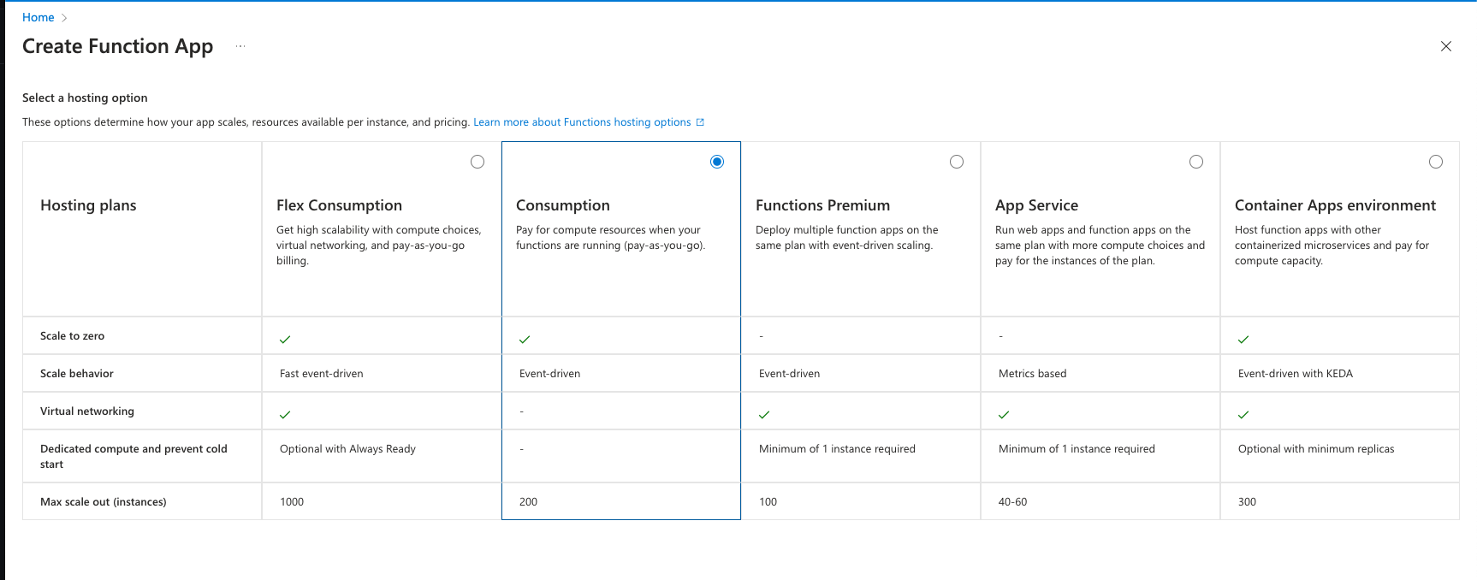
Task: Click App Service Virtual networking checkmark
Action: pyautogui.click(x=1004, y=415)
